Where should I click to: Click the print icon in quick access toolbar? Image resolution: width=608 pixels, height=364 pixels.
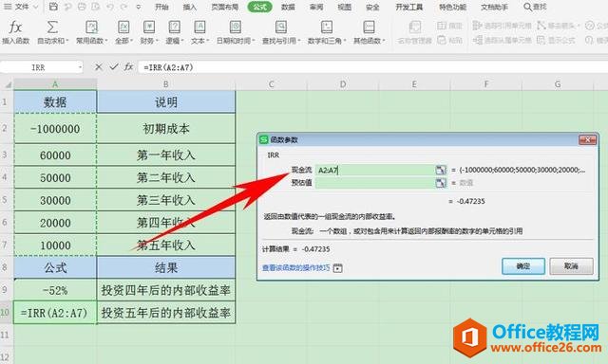pos(82,7)
